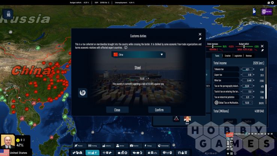
Task: Click the info icon after duties description
Action: [x=126, y=48]
